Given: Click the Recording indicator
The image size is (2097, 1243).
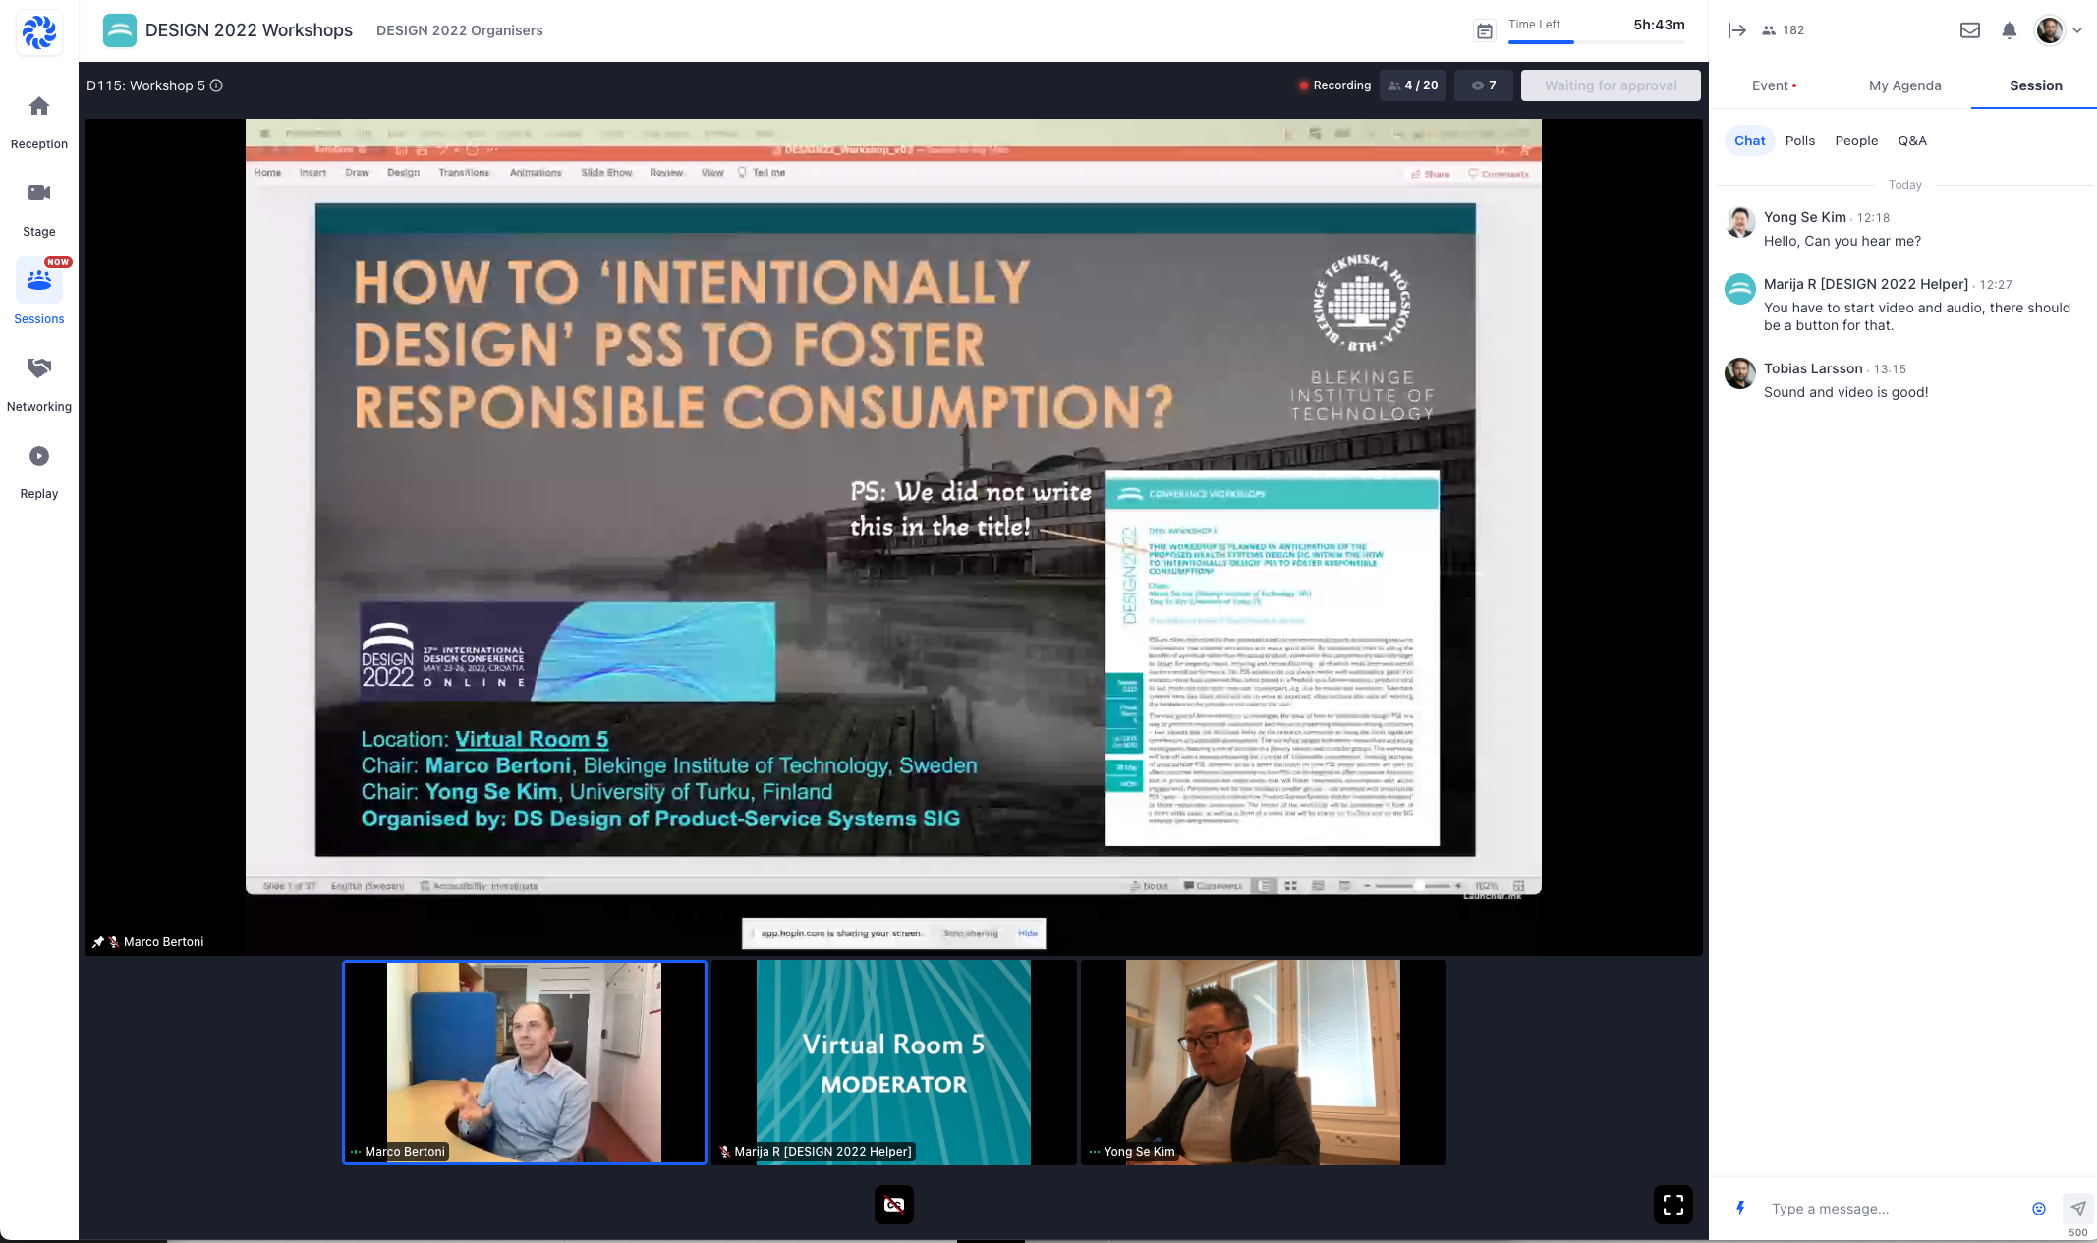Looking at the screenshot, I should click(1333, 85).
